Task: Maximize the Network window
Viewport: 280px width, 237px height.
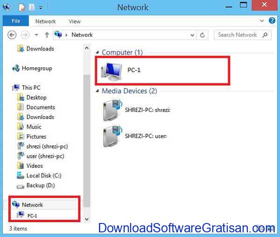Action: [x=243, y=5]
